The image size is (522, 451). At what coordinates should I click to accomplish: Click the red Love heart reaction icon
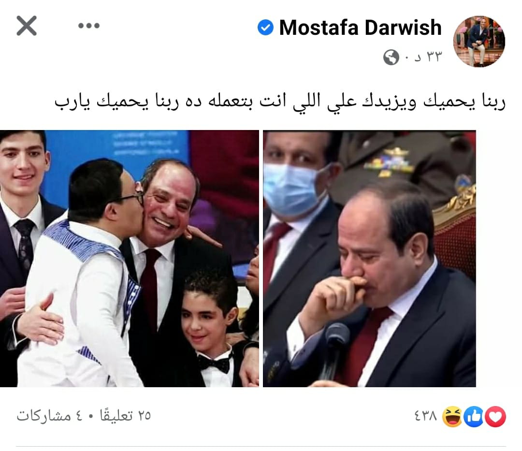point(495,416)
